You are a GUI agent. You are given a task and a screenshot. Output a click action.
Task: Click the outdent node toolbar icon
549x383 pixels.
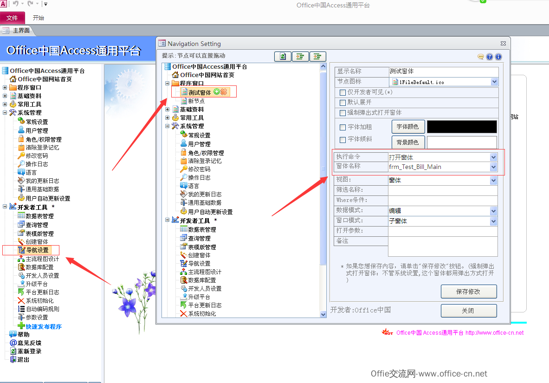pyautogui.click(x=317, y=57)
